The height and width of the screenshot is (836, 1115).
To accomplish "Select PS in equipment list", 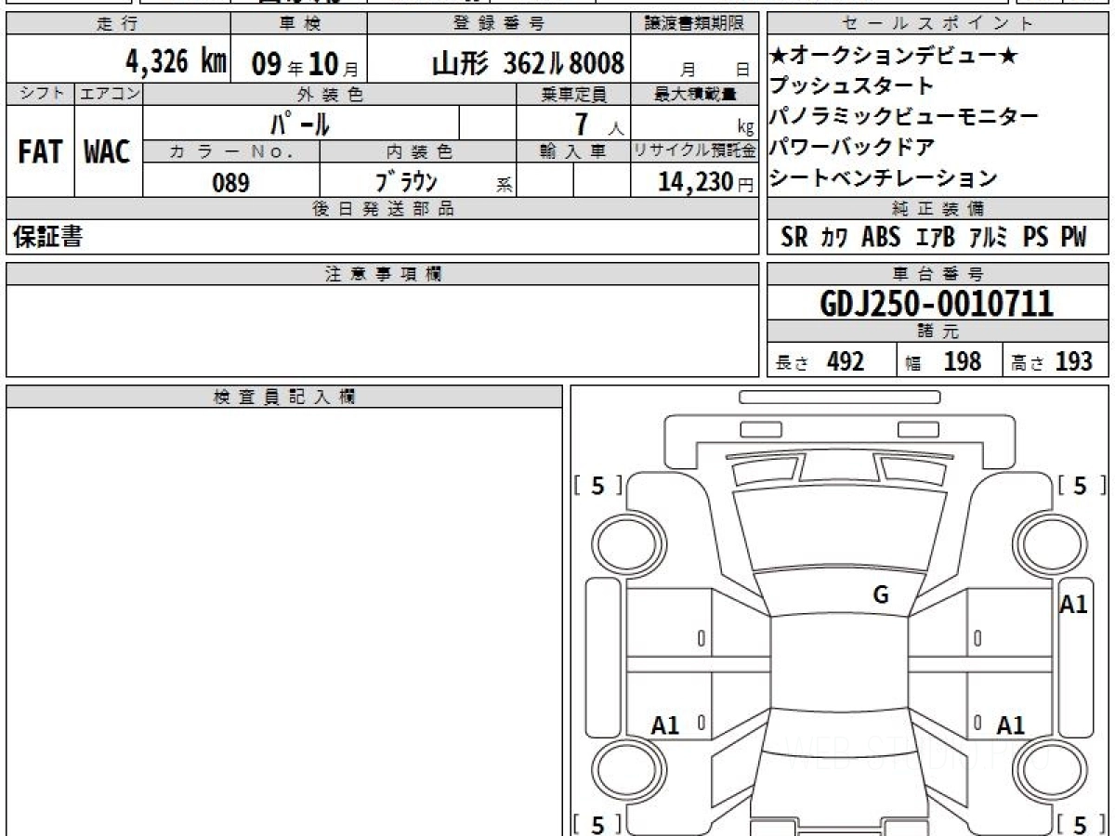I will pyautogui.click(x=1035, y=238).
